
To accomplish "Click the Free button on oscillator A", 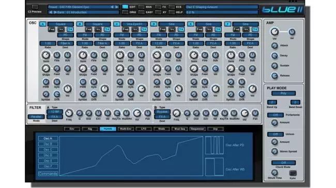I will click(51, 29).
